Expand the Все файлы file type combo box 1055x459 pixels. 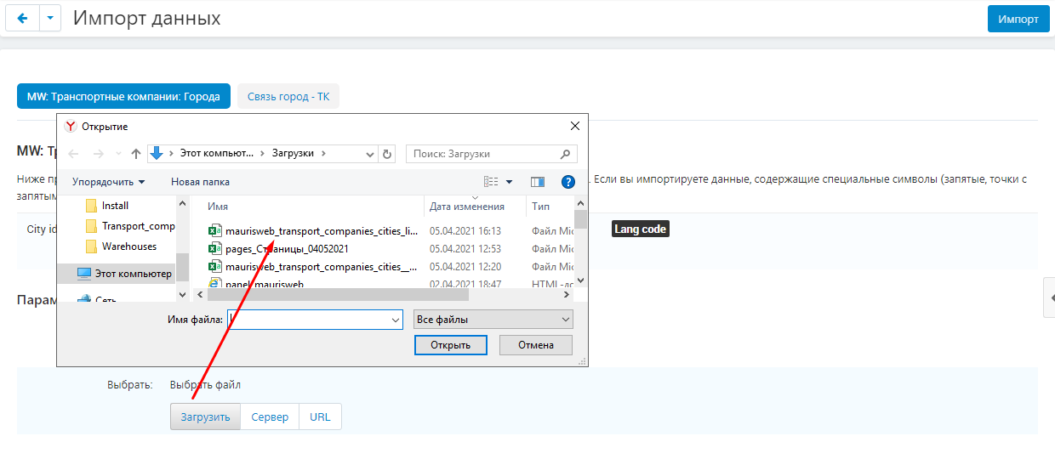pos(493,320)
